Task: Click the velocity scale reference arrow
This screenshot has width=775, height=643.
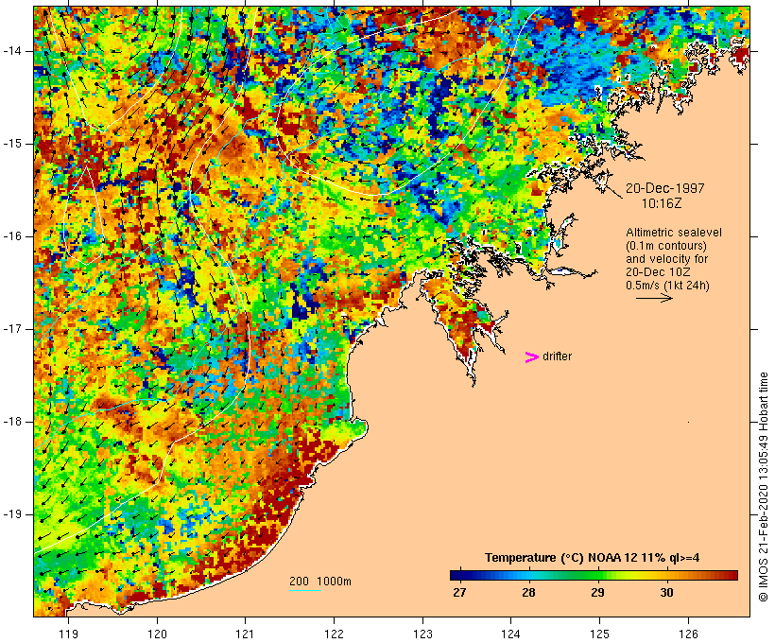Action: (x=654, y=298)
